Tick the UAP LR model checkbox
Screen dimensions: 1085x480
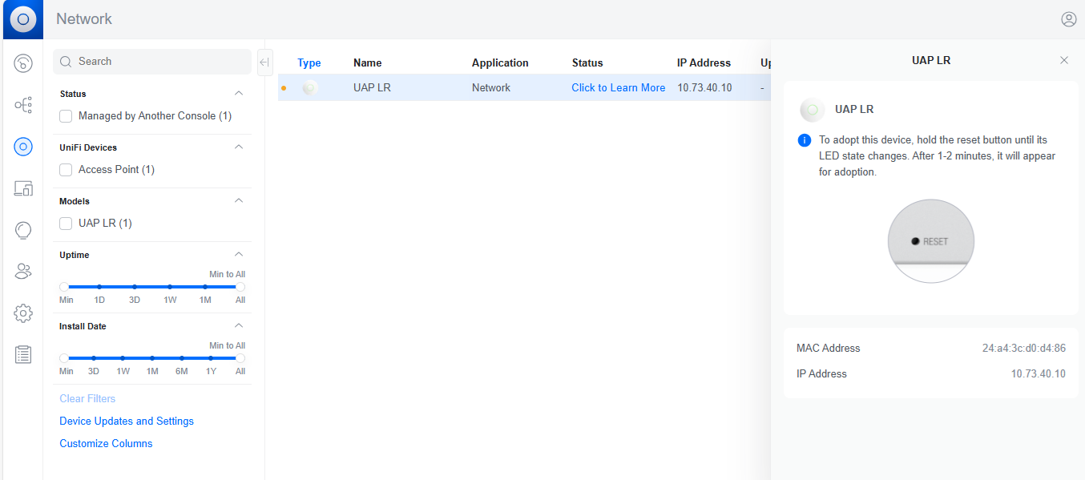coord(66,224)
